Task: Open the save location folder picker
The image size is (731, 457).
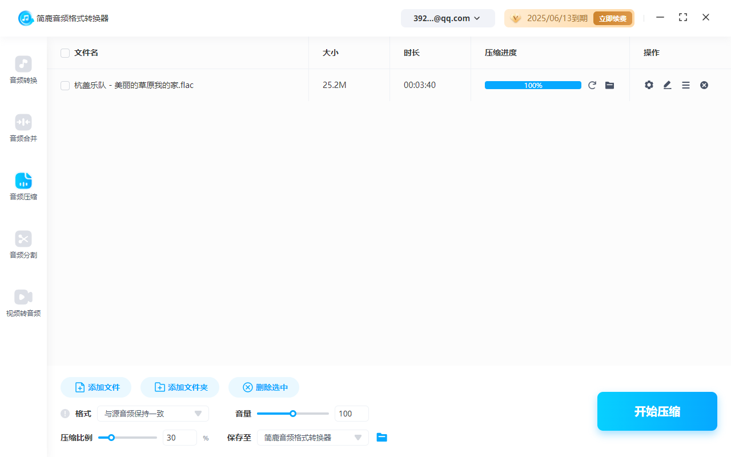Action: pyautogui.click(x=381, y=438)
